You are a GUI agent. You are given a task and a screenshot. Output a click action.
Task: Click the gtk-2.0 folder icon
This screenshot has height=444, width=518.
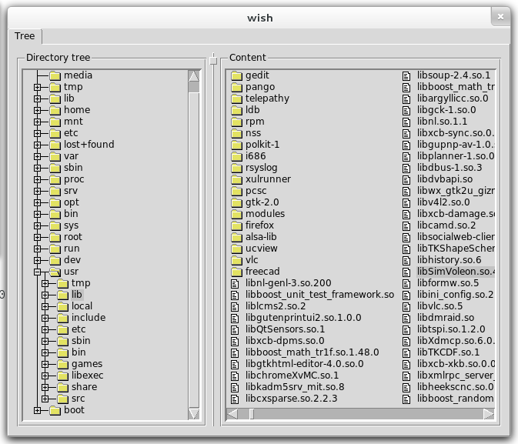click(x=236, y=202)
